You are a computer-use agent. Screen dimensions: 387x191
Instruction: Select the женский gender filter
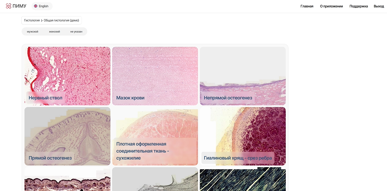(x=55, y=32)
